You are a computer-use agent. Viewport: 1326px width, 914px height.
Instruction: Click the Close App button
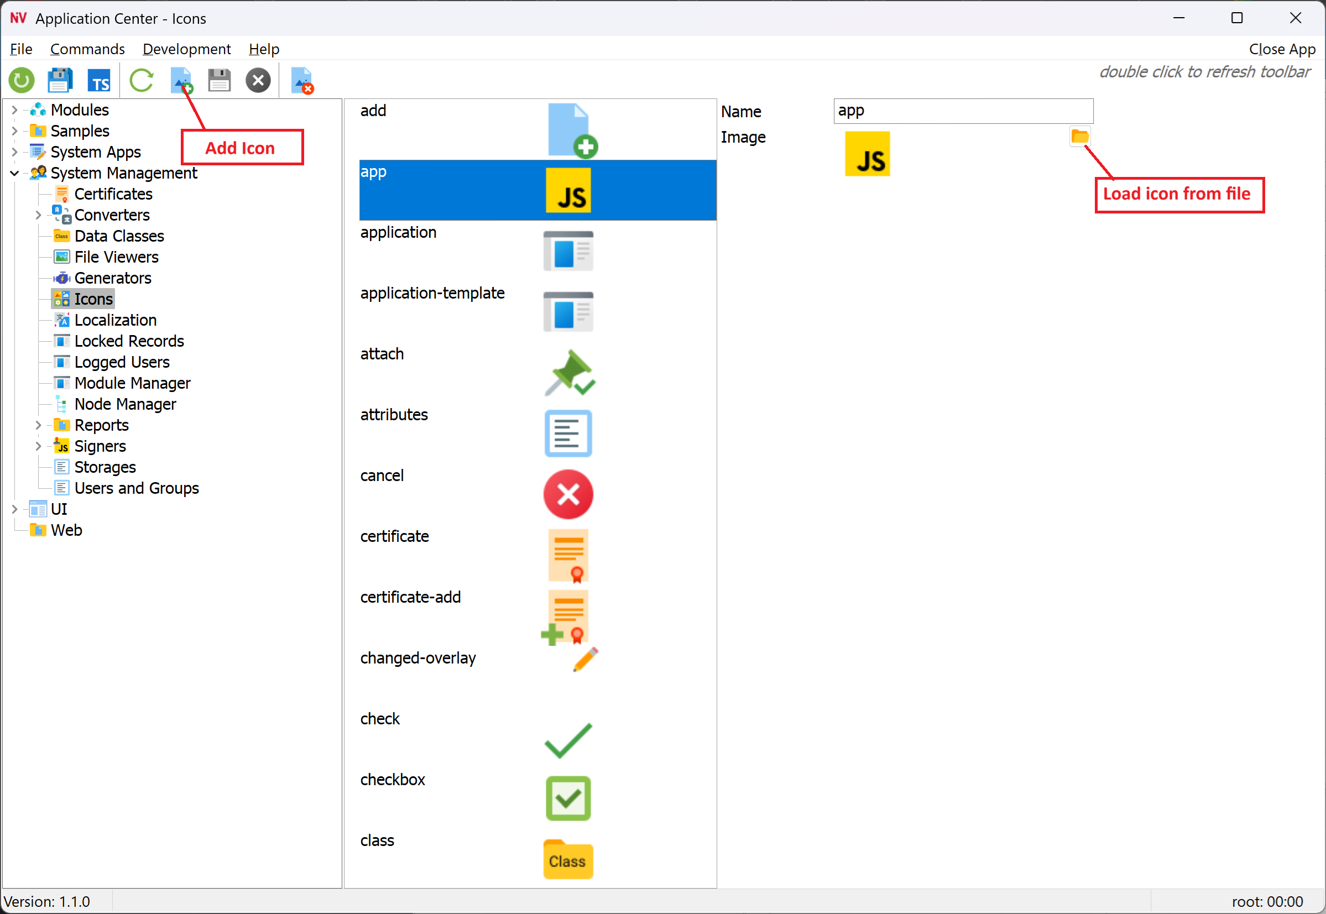point(1281,49)
